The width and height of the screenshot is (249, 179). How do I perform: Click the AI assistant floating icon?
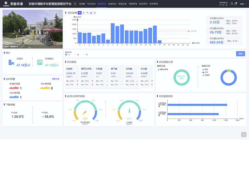[x=244, y=135]
